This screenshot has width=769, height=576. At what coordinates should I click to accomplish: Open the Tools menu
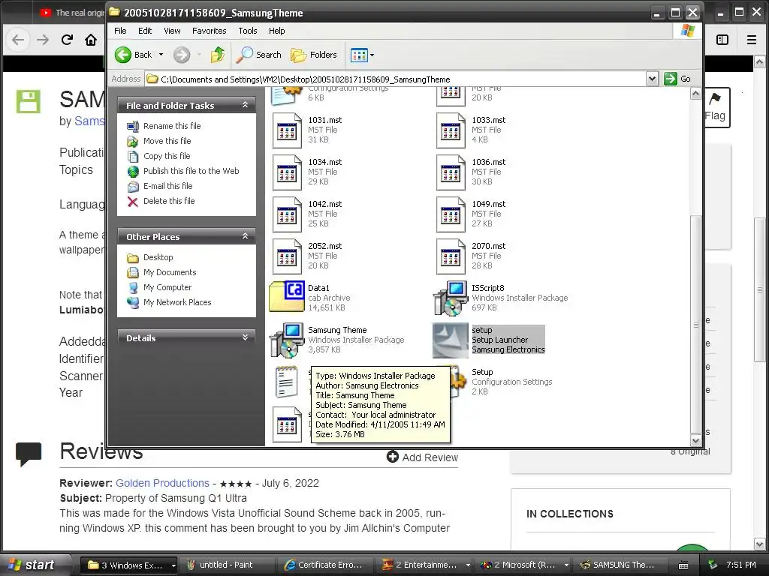pyautogui.click(x=248, y=31)
